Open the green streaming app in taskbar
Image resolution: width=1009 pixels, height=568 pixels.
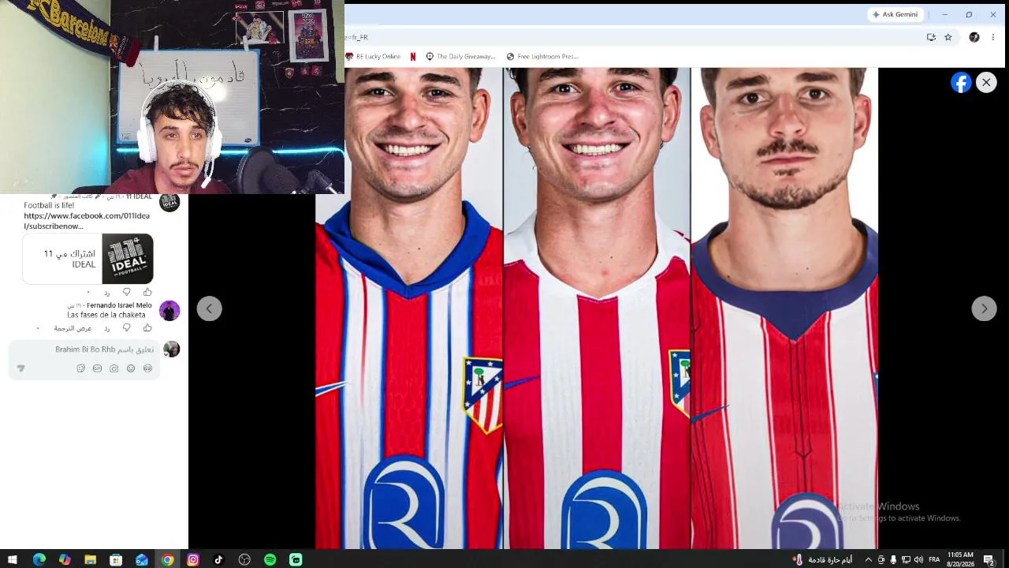tap(296, 559)
